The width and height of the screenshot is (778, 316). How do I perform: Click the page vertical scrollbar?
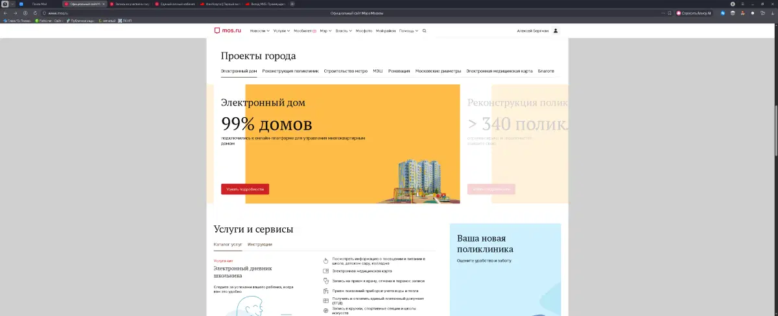pyautogui.click(x=776, y=130)
